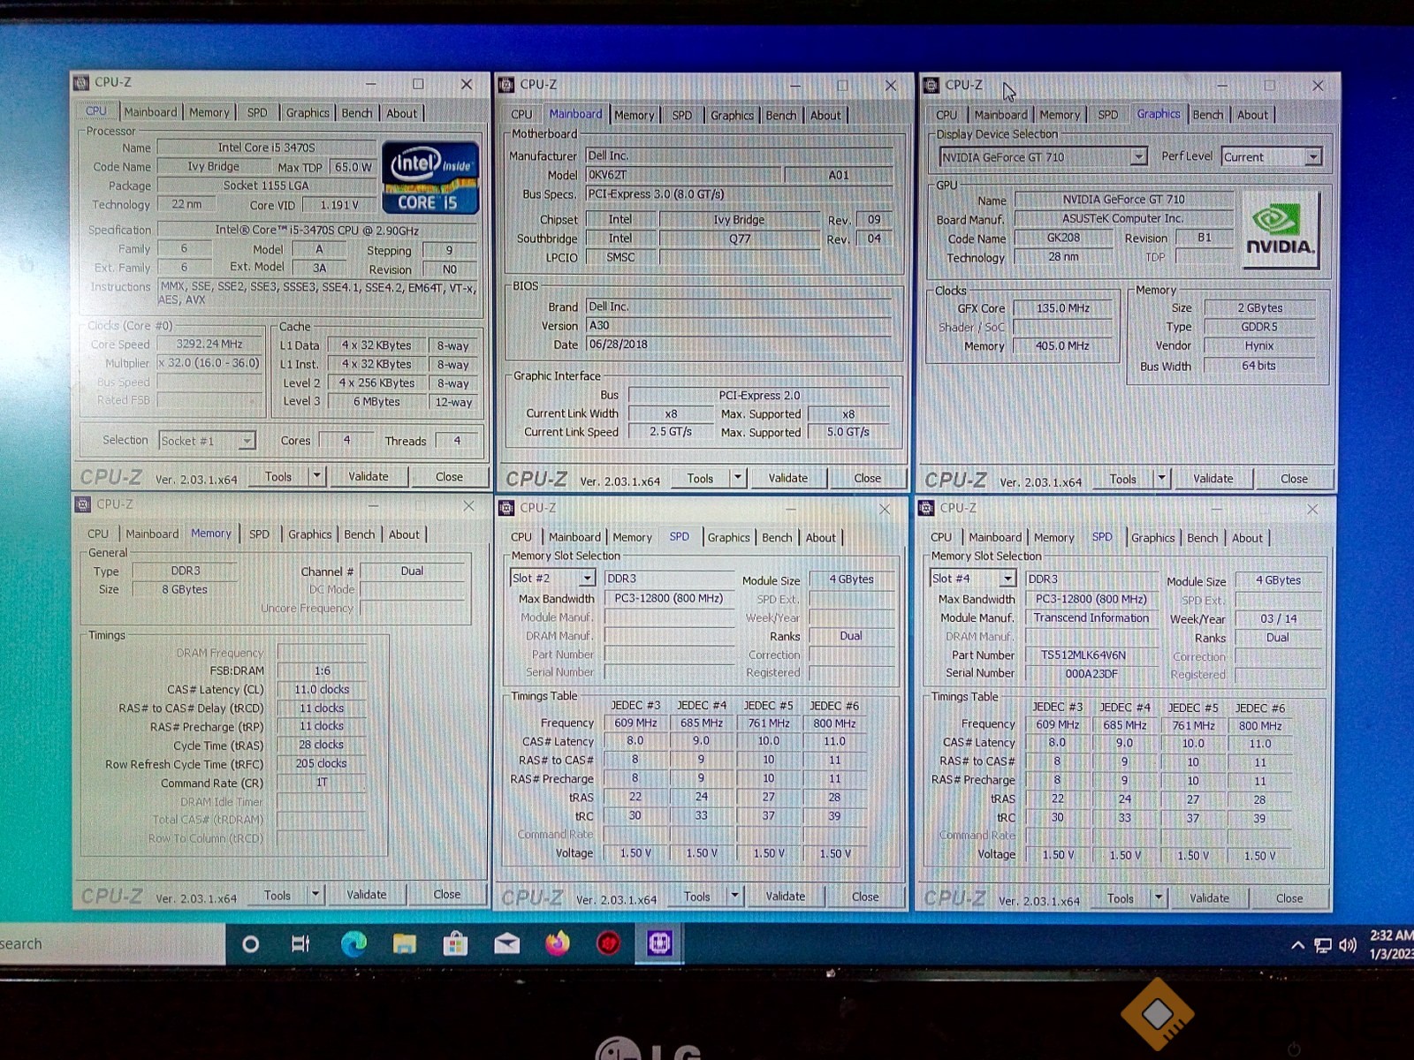Click the PCI-Express 3.0 bus specs field
This screenshot has width=1414, height=1060.
tap(738, 194)
